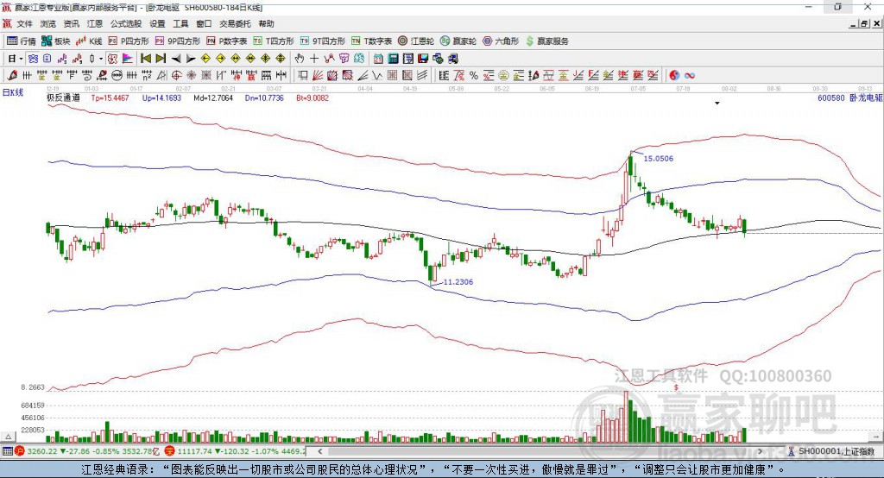The height and width of the screenshot is (478, 884).
Task: Open the calculator icon
Action: (393, 59)
